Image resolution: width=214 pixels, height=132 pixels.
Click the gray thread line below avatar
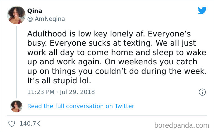pos(16,61)
